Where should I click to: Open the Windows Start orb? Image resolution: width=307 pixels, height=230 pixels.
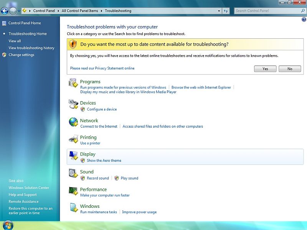7,225
